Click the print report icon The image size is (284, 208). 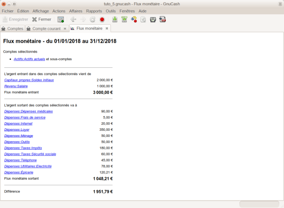(153, 19)
